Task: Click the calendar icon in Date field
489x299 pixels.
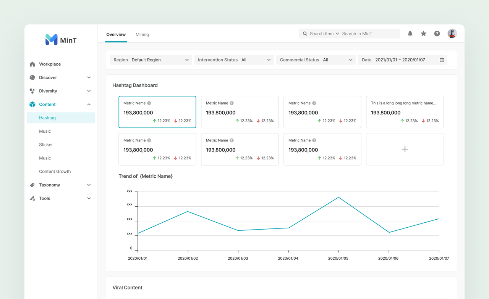Action: pyautogui.click(x=442, y=60)
